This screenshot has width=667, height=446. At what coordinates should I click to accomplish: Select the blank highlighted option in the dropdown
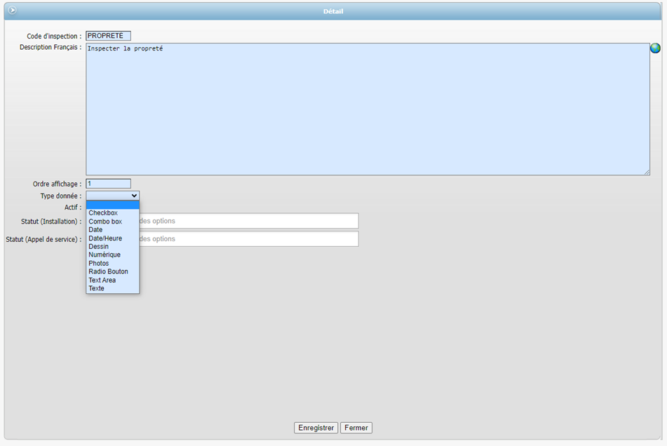pos(112,205)
